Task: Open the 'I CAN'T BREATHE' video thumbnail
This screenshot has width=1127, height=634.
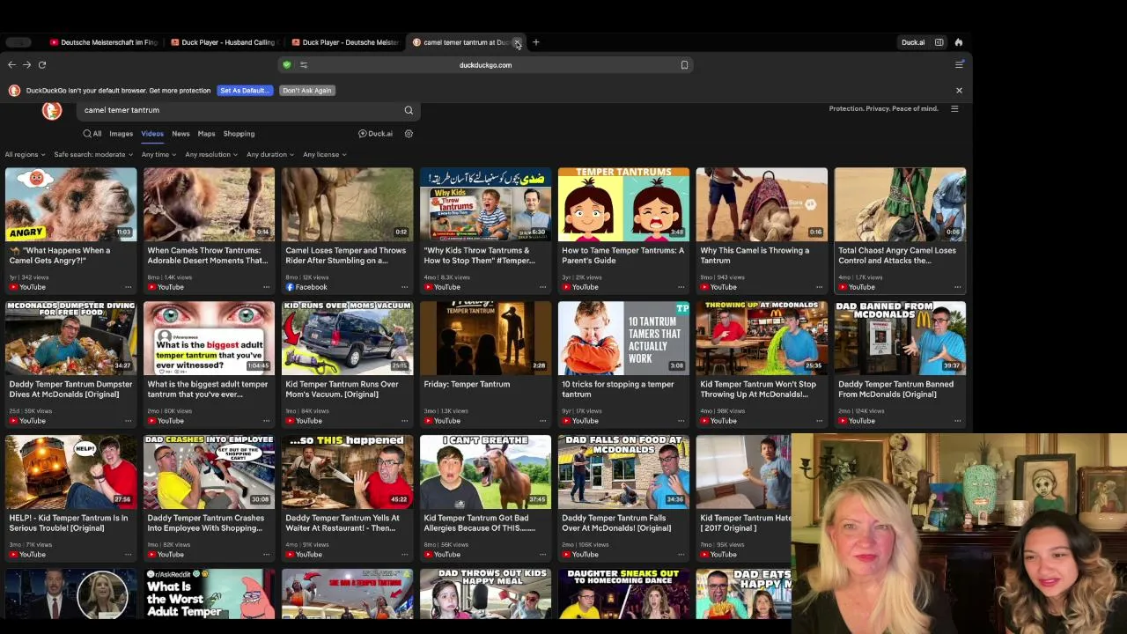Action: [485, 472]
